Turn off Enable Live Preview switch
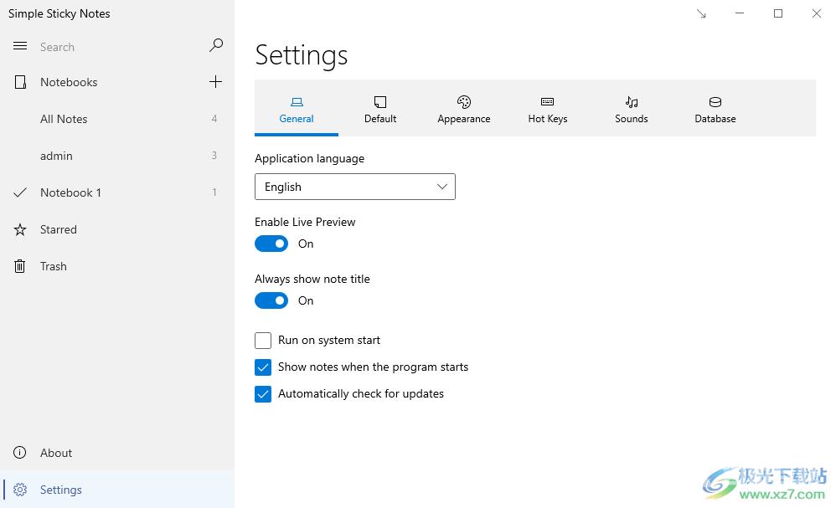Viewport: 836px width, 508px height. click(x=271, y=244)
